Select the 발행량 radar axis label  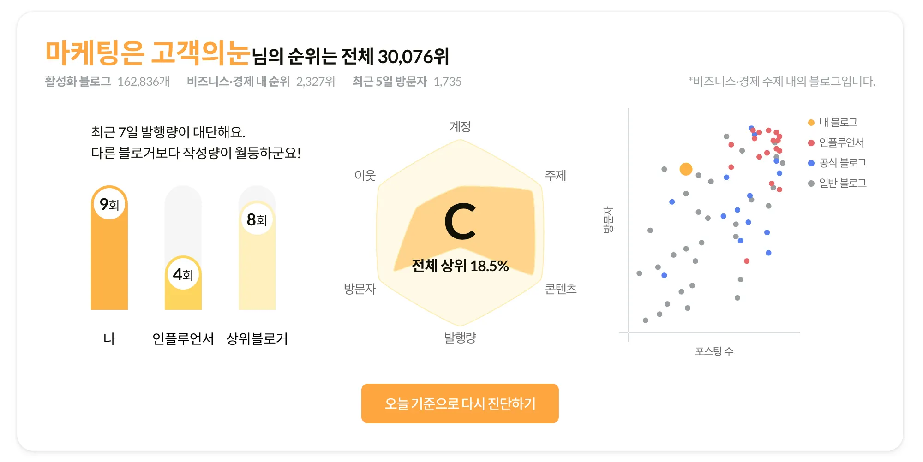[x=460, y=338]
